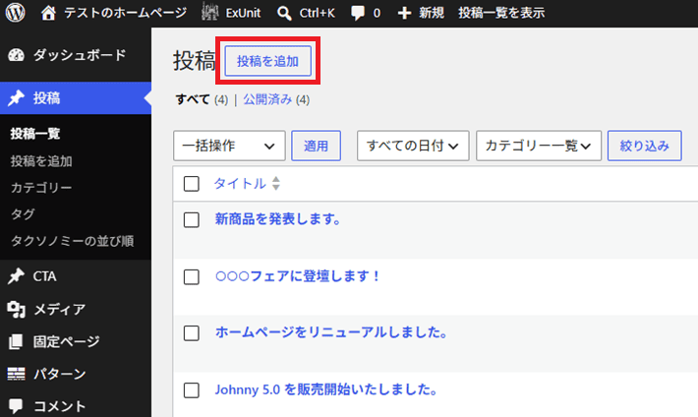Click the 投稿を追加 button by heading
Image resolution: width=698 pixels, height=417 pixels.
click(268, 61)
